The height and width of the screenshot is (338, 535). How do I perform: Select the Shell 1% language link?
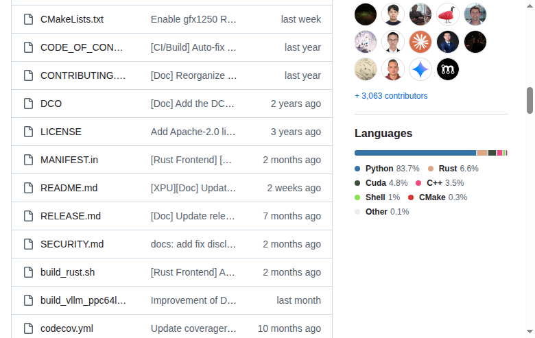tap(377, 197)
